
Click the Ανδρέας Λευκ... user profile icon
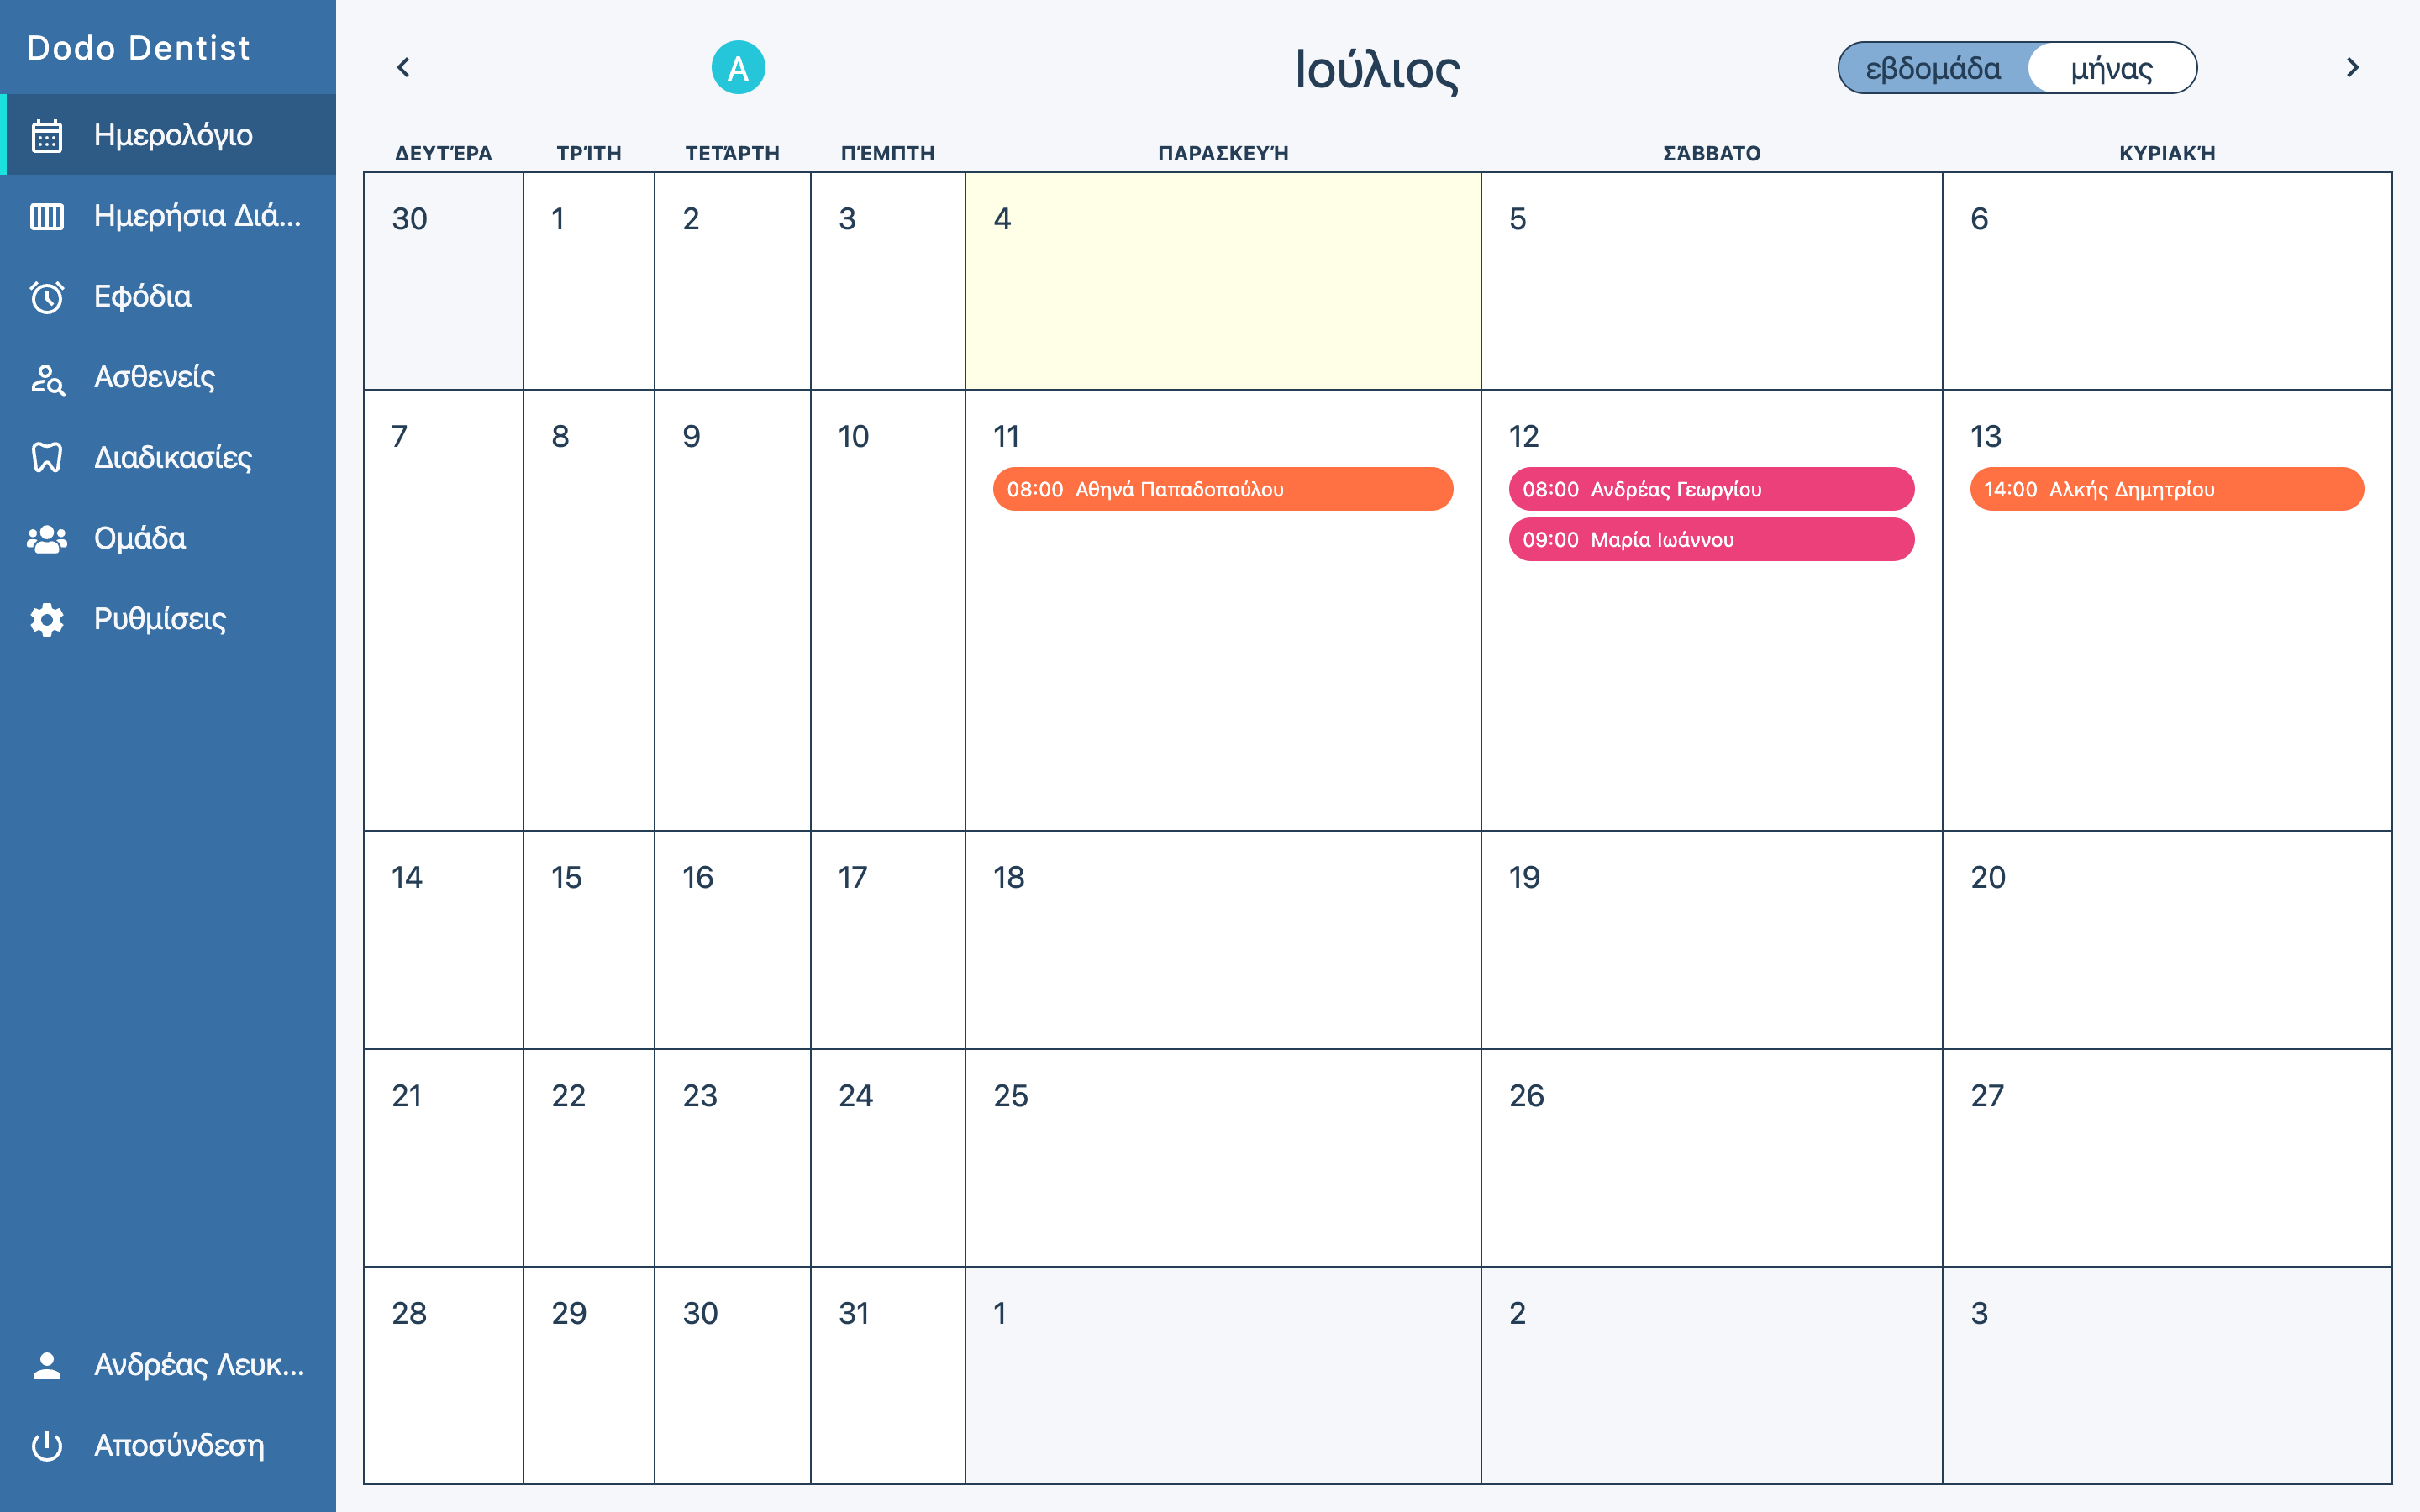pos(47,1365)
